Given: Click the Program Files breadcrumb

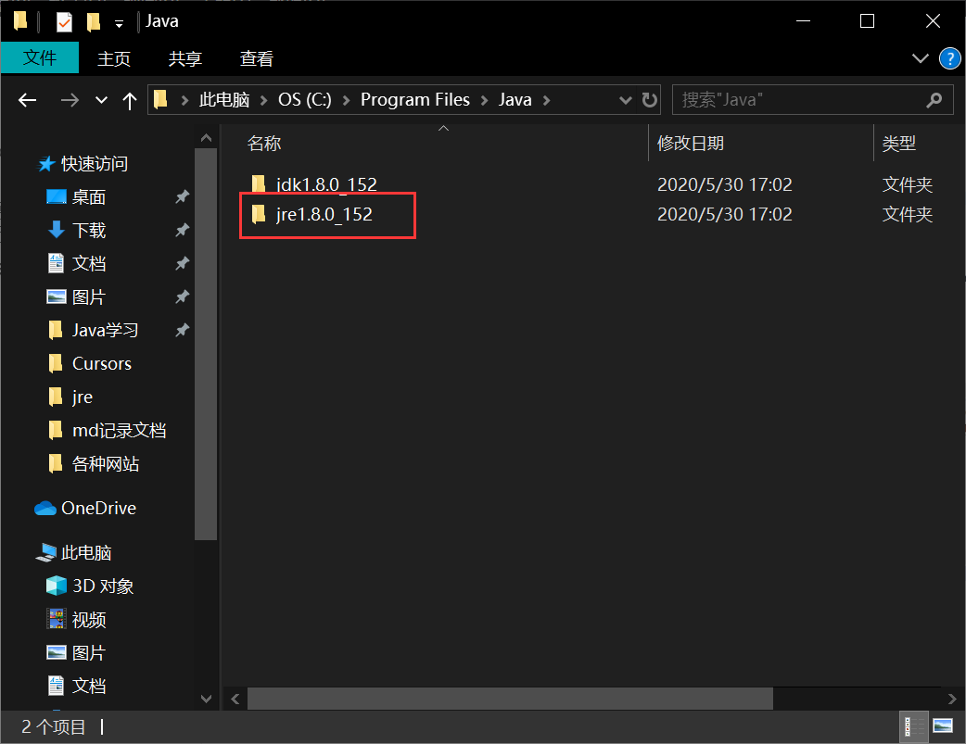Looking at the screenshot, I should [415, 100].
